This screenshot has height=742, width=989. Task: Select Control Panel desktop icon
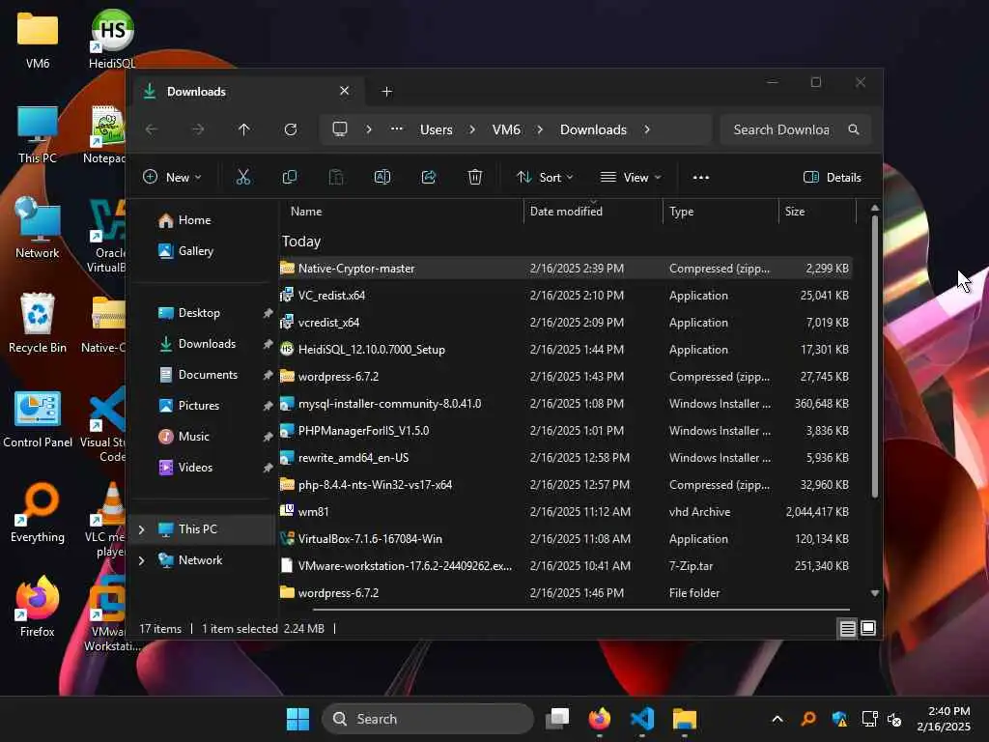pos(38,418)
